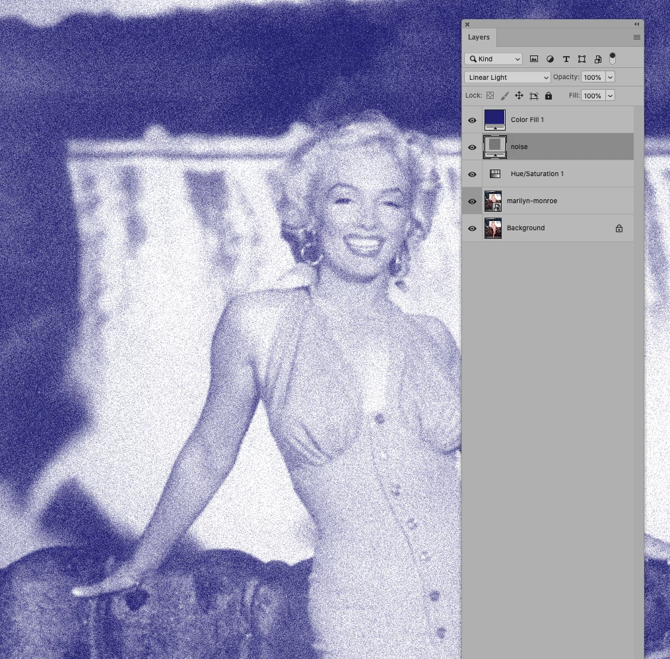Click the Background layer lock icon
This screenshot has height=659, width=670.
pyautogui.click(x=619, y=228)
